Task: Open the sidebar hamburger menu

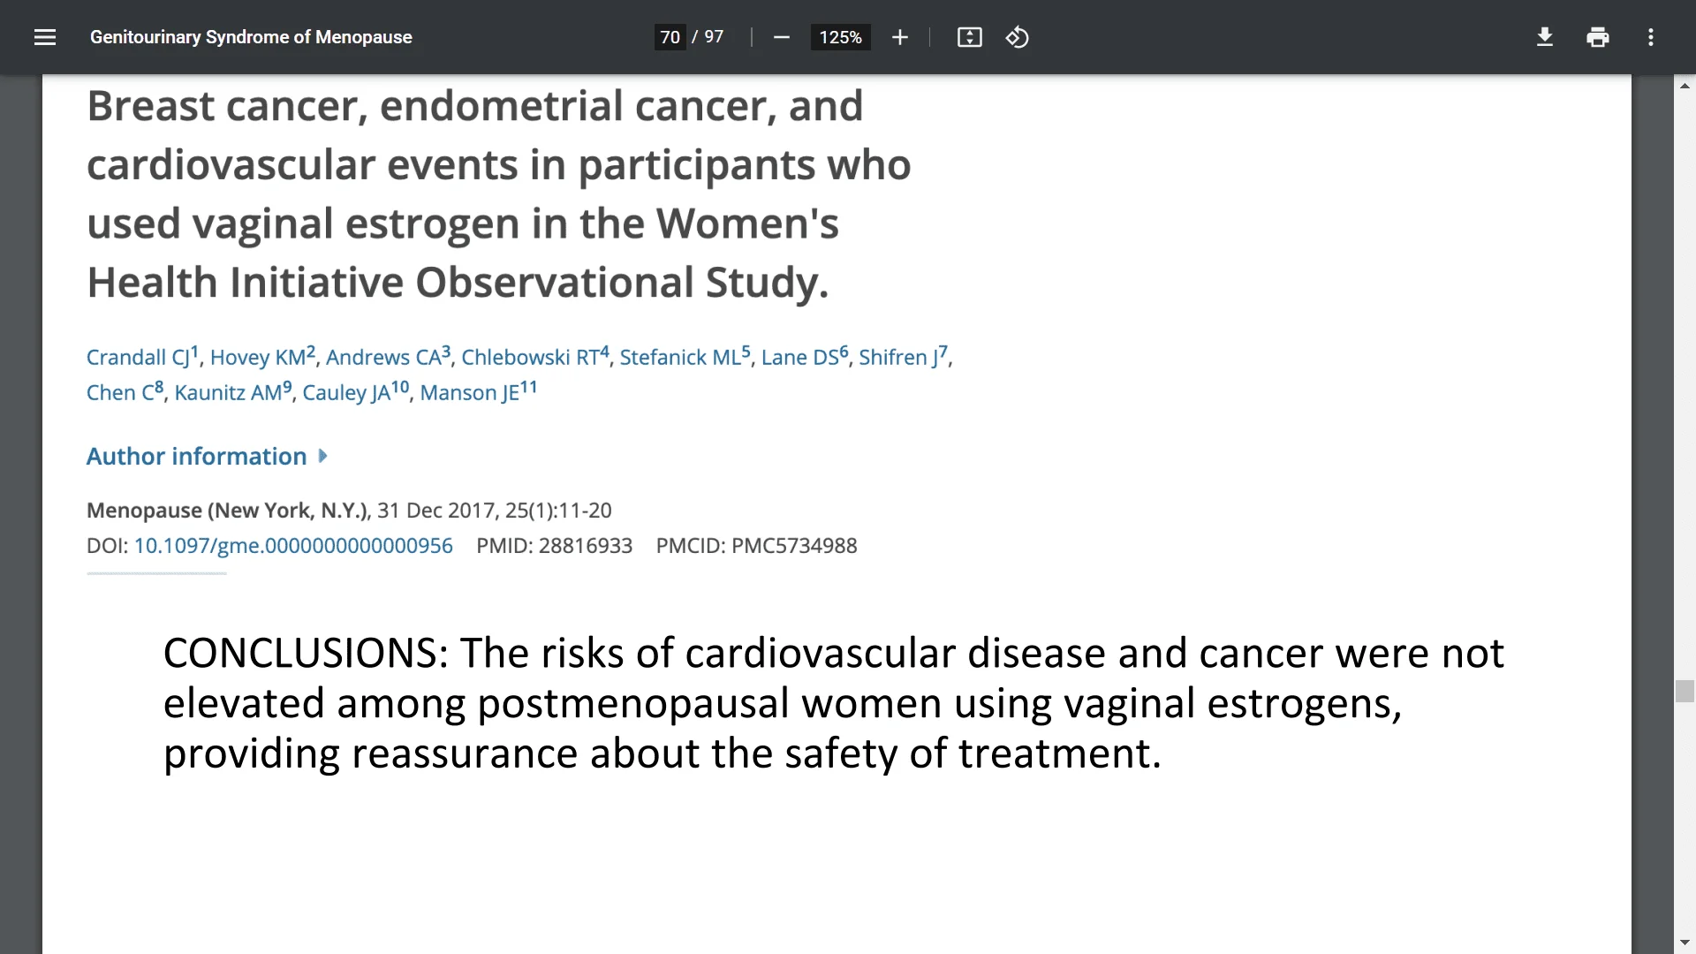Action: click(x=45, y=37)
